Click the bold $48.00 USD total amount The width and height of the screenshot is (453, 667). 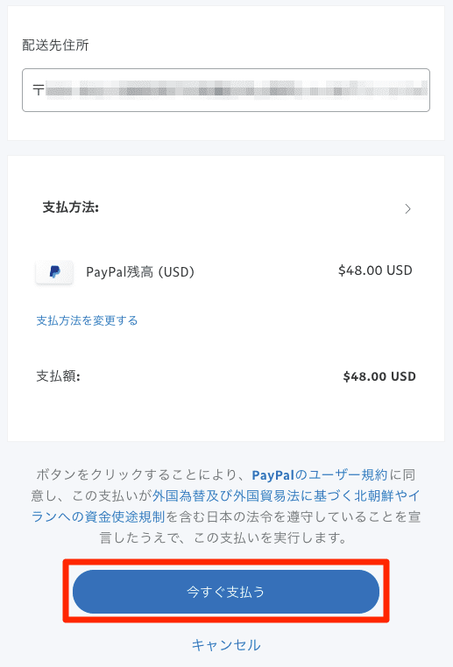click(379, 376)
